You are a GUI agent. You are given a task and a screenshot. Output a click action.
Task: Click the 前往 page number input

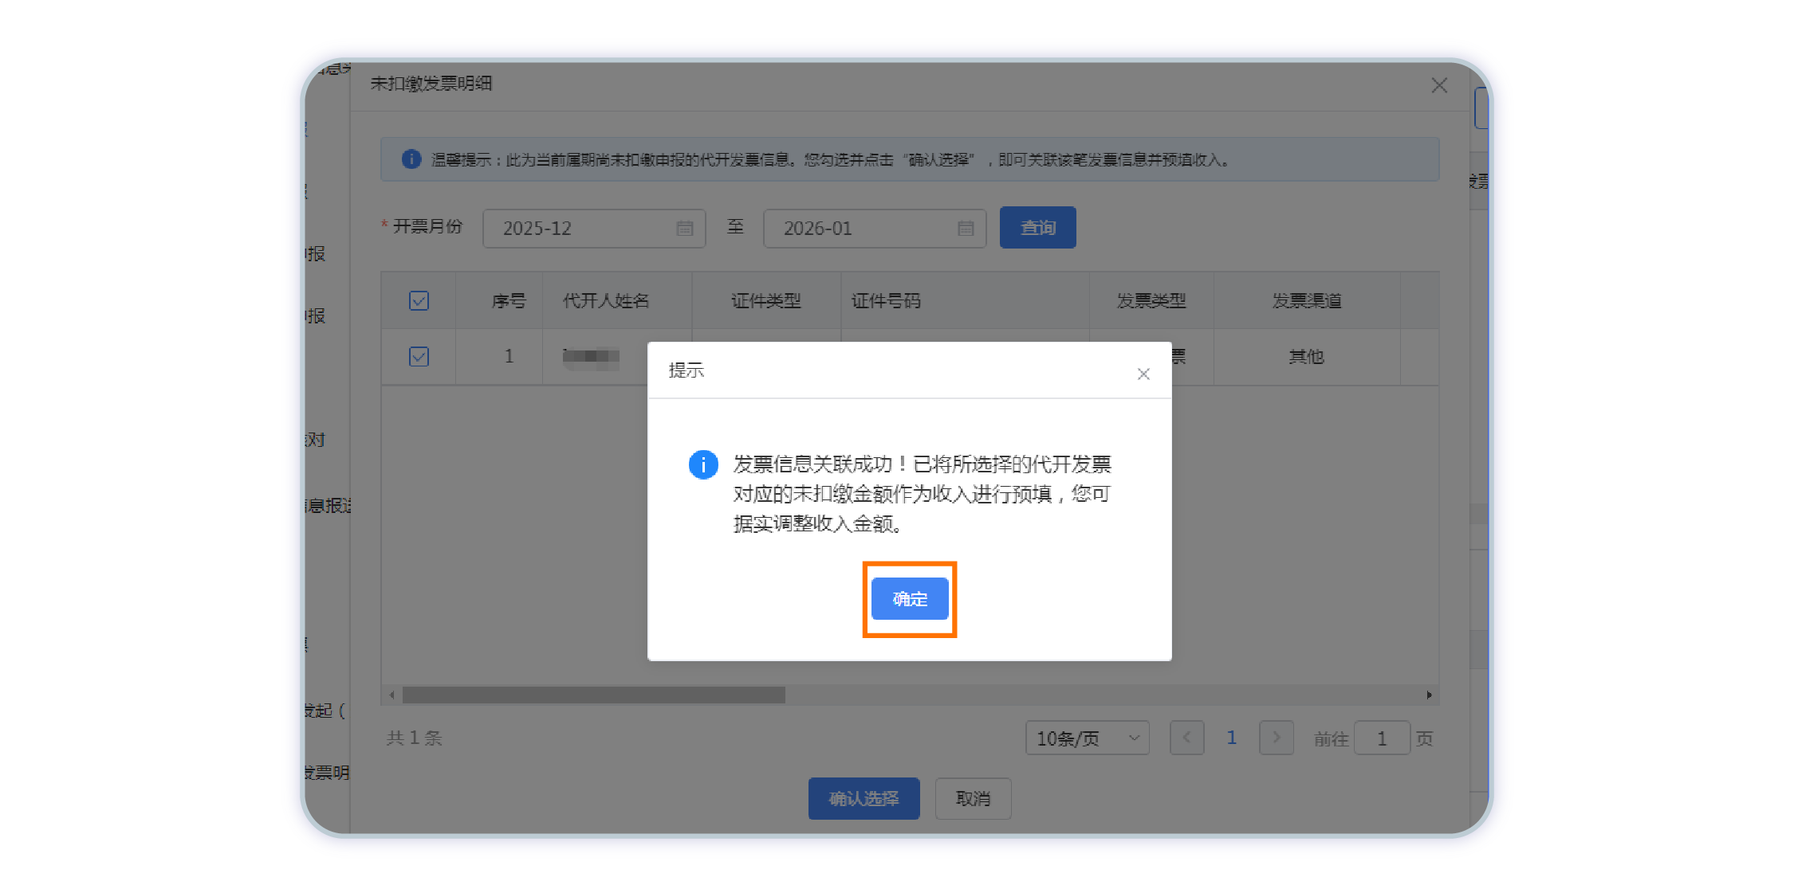pos(1382,738)
